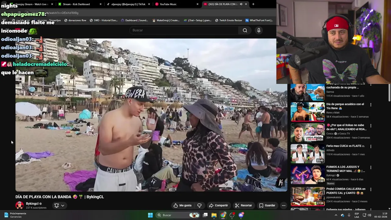This screenshot has width=391, height=220.
Task: Open options menu for Feria mas CUICA
Action: (371, 146)
